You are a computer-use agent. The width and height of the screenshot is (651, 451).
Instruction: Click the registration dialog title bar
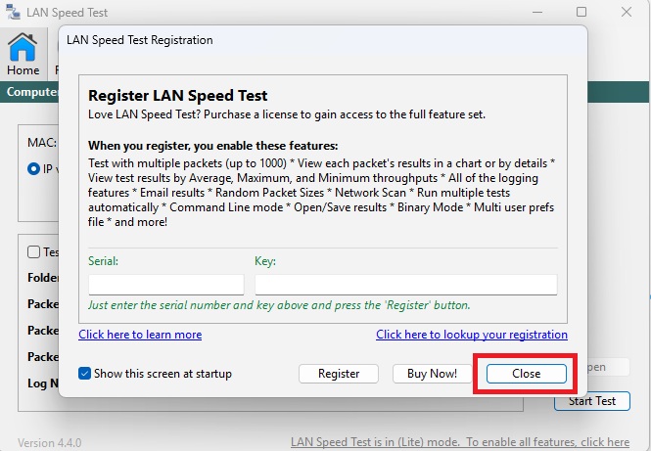(x=323, y=40)
